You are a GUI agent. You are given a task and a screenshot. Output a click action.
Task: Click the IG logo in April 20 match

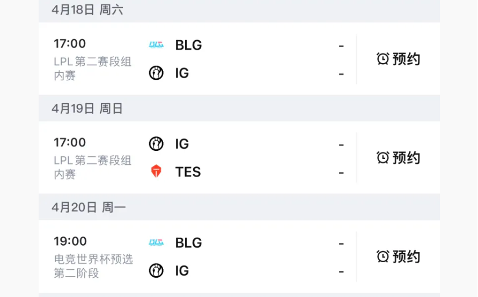click(156, 271)
